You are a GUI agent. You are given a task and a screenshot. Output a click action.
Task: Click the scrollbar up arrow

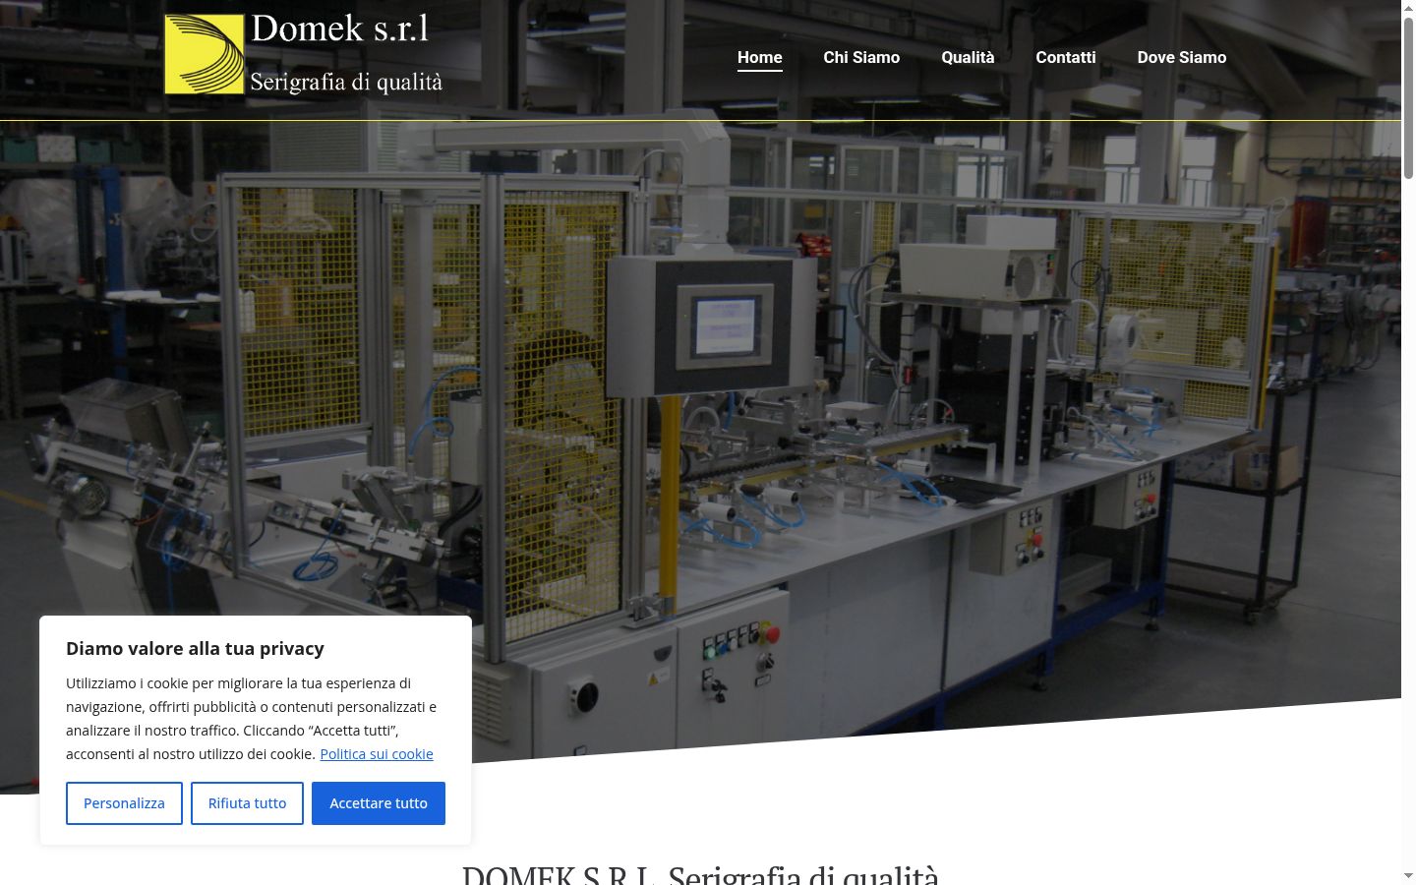tap(1408, 7)
